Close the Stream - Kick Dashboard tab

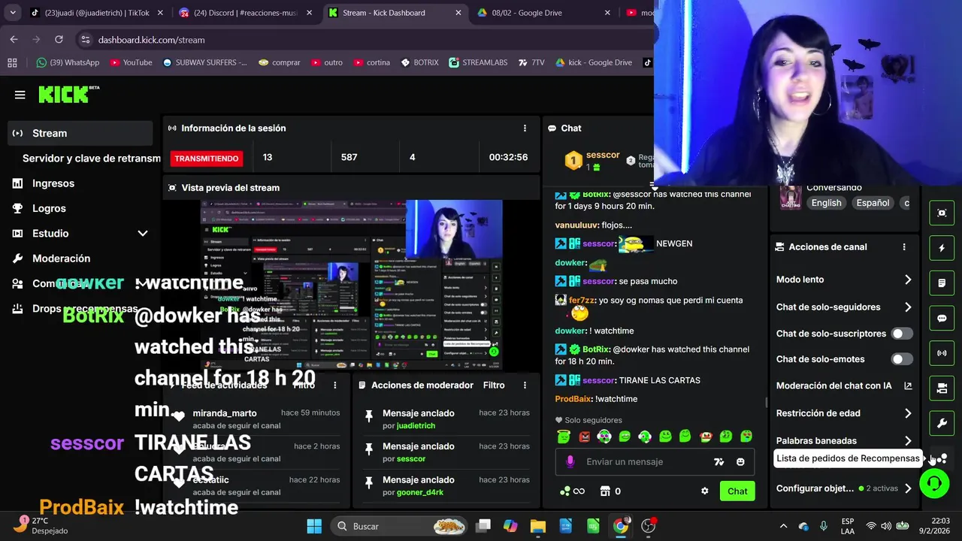458,13
